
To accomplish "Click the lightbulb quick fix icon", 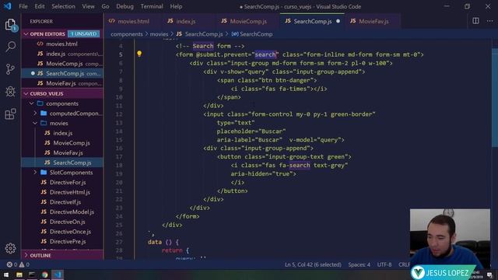I will pos(139,54).
